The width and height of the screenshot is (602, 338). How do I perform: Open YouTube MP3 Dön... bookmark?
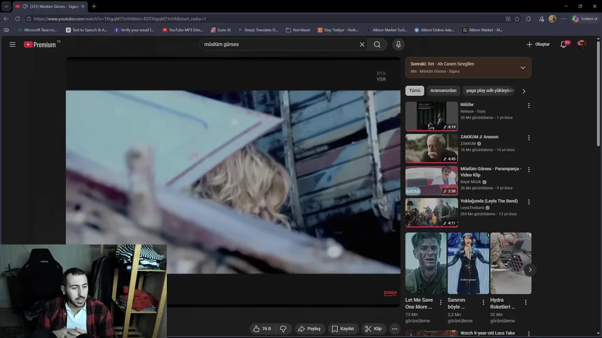(183, 30)
